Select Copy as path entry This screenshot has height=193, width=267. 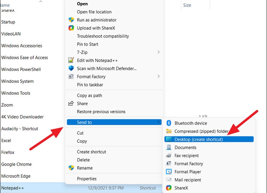tap(89, 95)
